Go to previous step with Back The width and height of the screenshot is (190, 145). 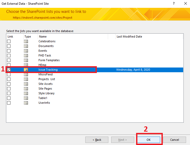[x=97, y=140]
